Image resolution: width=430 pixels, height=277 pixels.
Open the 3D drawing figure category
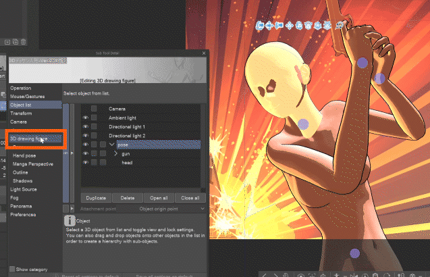(x=35, y=139)
